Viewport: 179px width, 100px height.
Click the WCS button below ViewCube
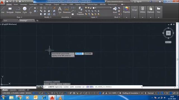pyautogui.click(x=168, y=42)
